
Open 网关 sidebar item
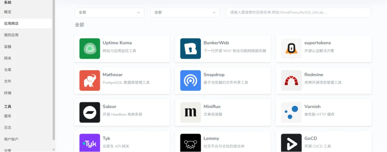coord(8,58)
